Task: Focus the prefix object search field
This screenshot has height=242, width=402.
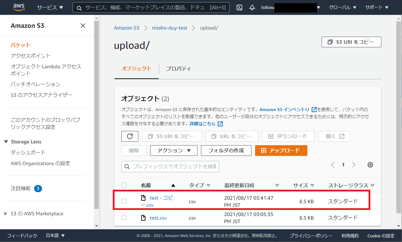Action: 170,167
